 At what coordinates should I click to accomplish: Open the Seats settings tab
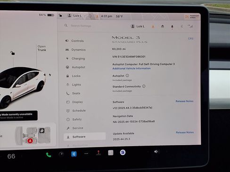click(x=73, y=93)
